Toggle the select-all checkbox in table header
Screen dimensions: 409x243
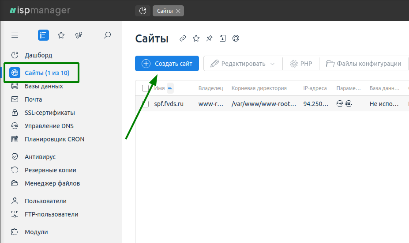click(x=145, y=88)
